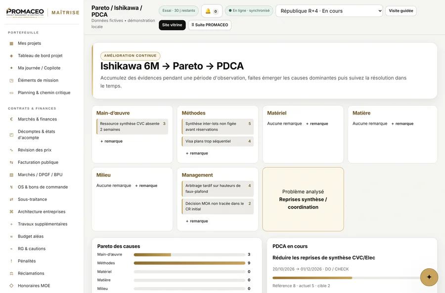
Task: Click the Décomptes & états d'acompte icon
Action: (11, 135)
